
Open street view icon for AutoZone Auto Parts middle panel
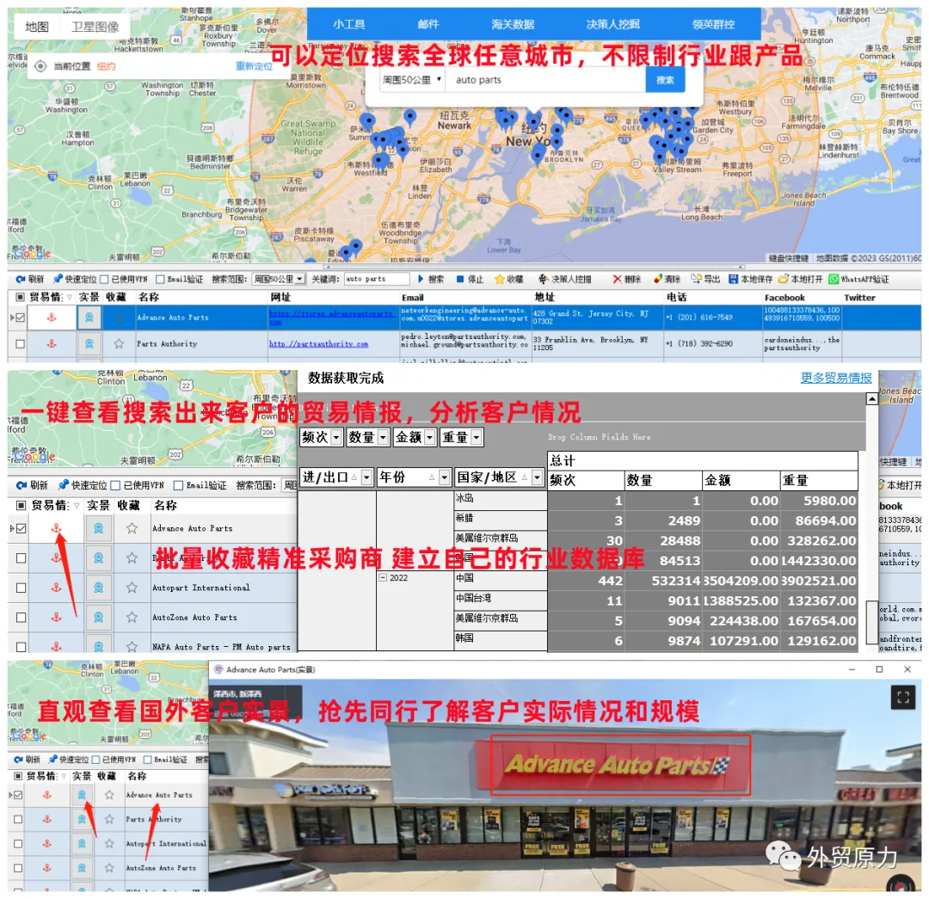point(98,617)
